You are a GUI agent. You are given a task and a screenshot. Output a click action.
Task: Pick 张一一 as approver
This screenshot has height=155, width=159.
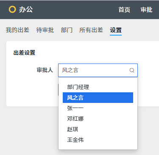click(x=98, y=108)
